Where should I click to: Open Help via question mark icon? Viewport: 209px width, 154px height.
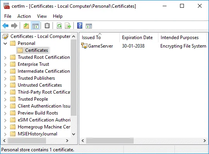point(80,26)
